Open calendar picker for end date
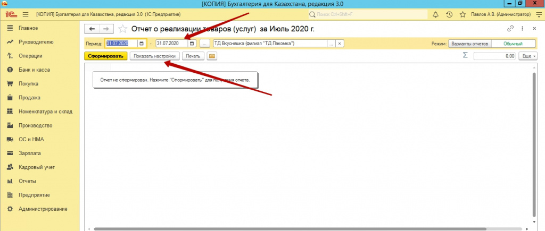 coord(192,44)
